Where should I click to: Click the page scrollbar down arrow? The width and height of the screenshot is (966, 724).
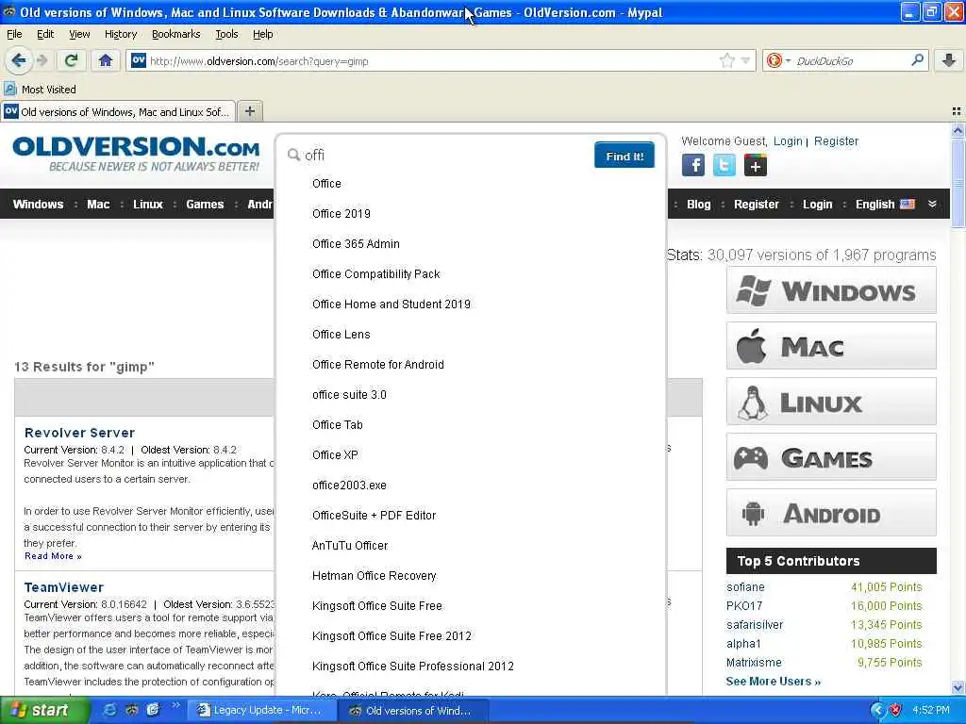click(x=958, y=687)
